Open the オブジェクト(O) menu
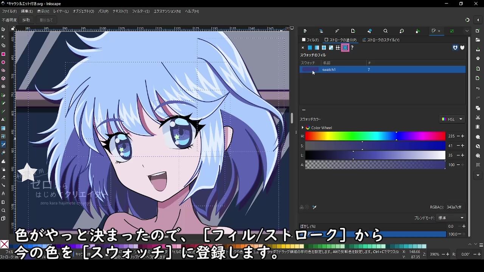 (x=83, y=11)
